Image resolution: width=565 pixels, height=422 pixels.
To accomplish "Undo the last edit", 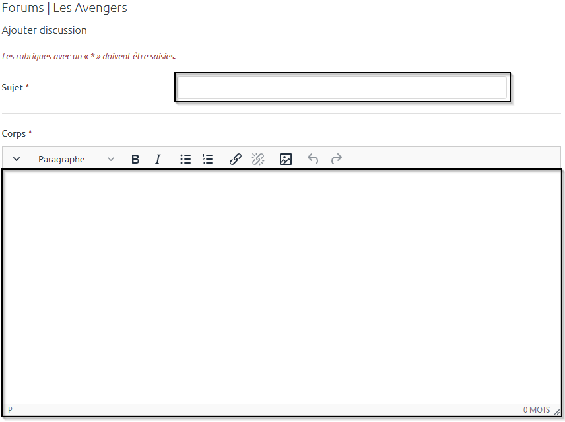I will (x=313, y=159).
